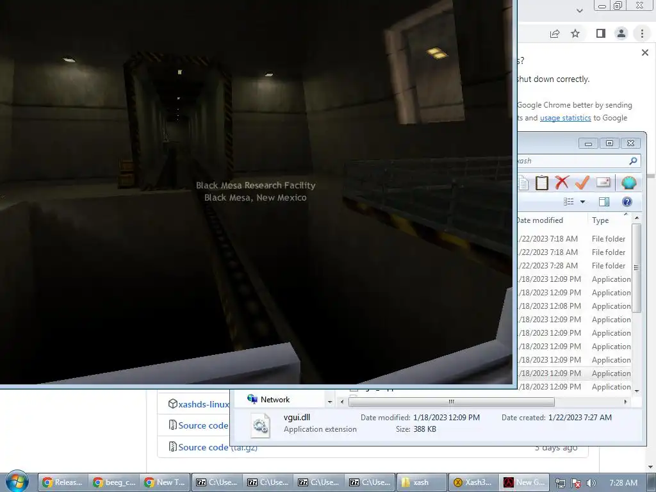Click the file list vertical scrollbar thumb

[x=637, y=268]
